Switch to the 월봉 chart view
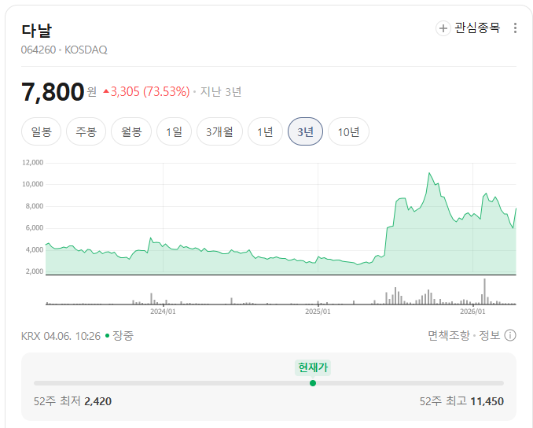 coord(130,132)
